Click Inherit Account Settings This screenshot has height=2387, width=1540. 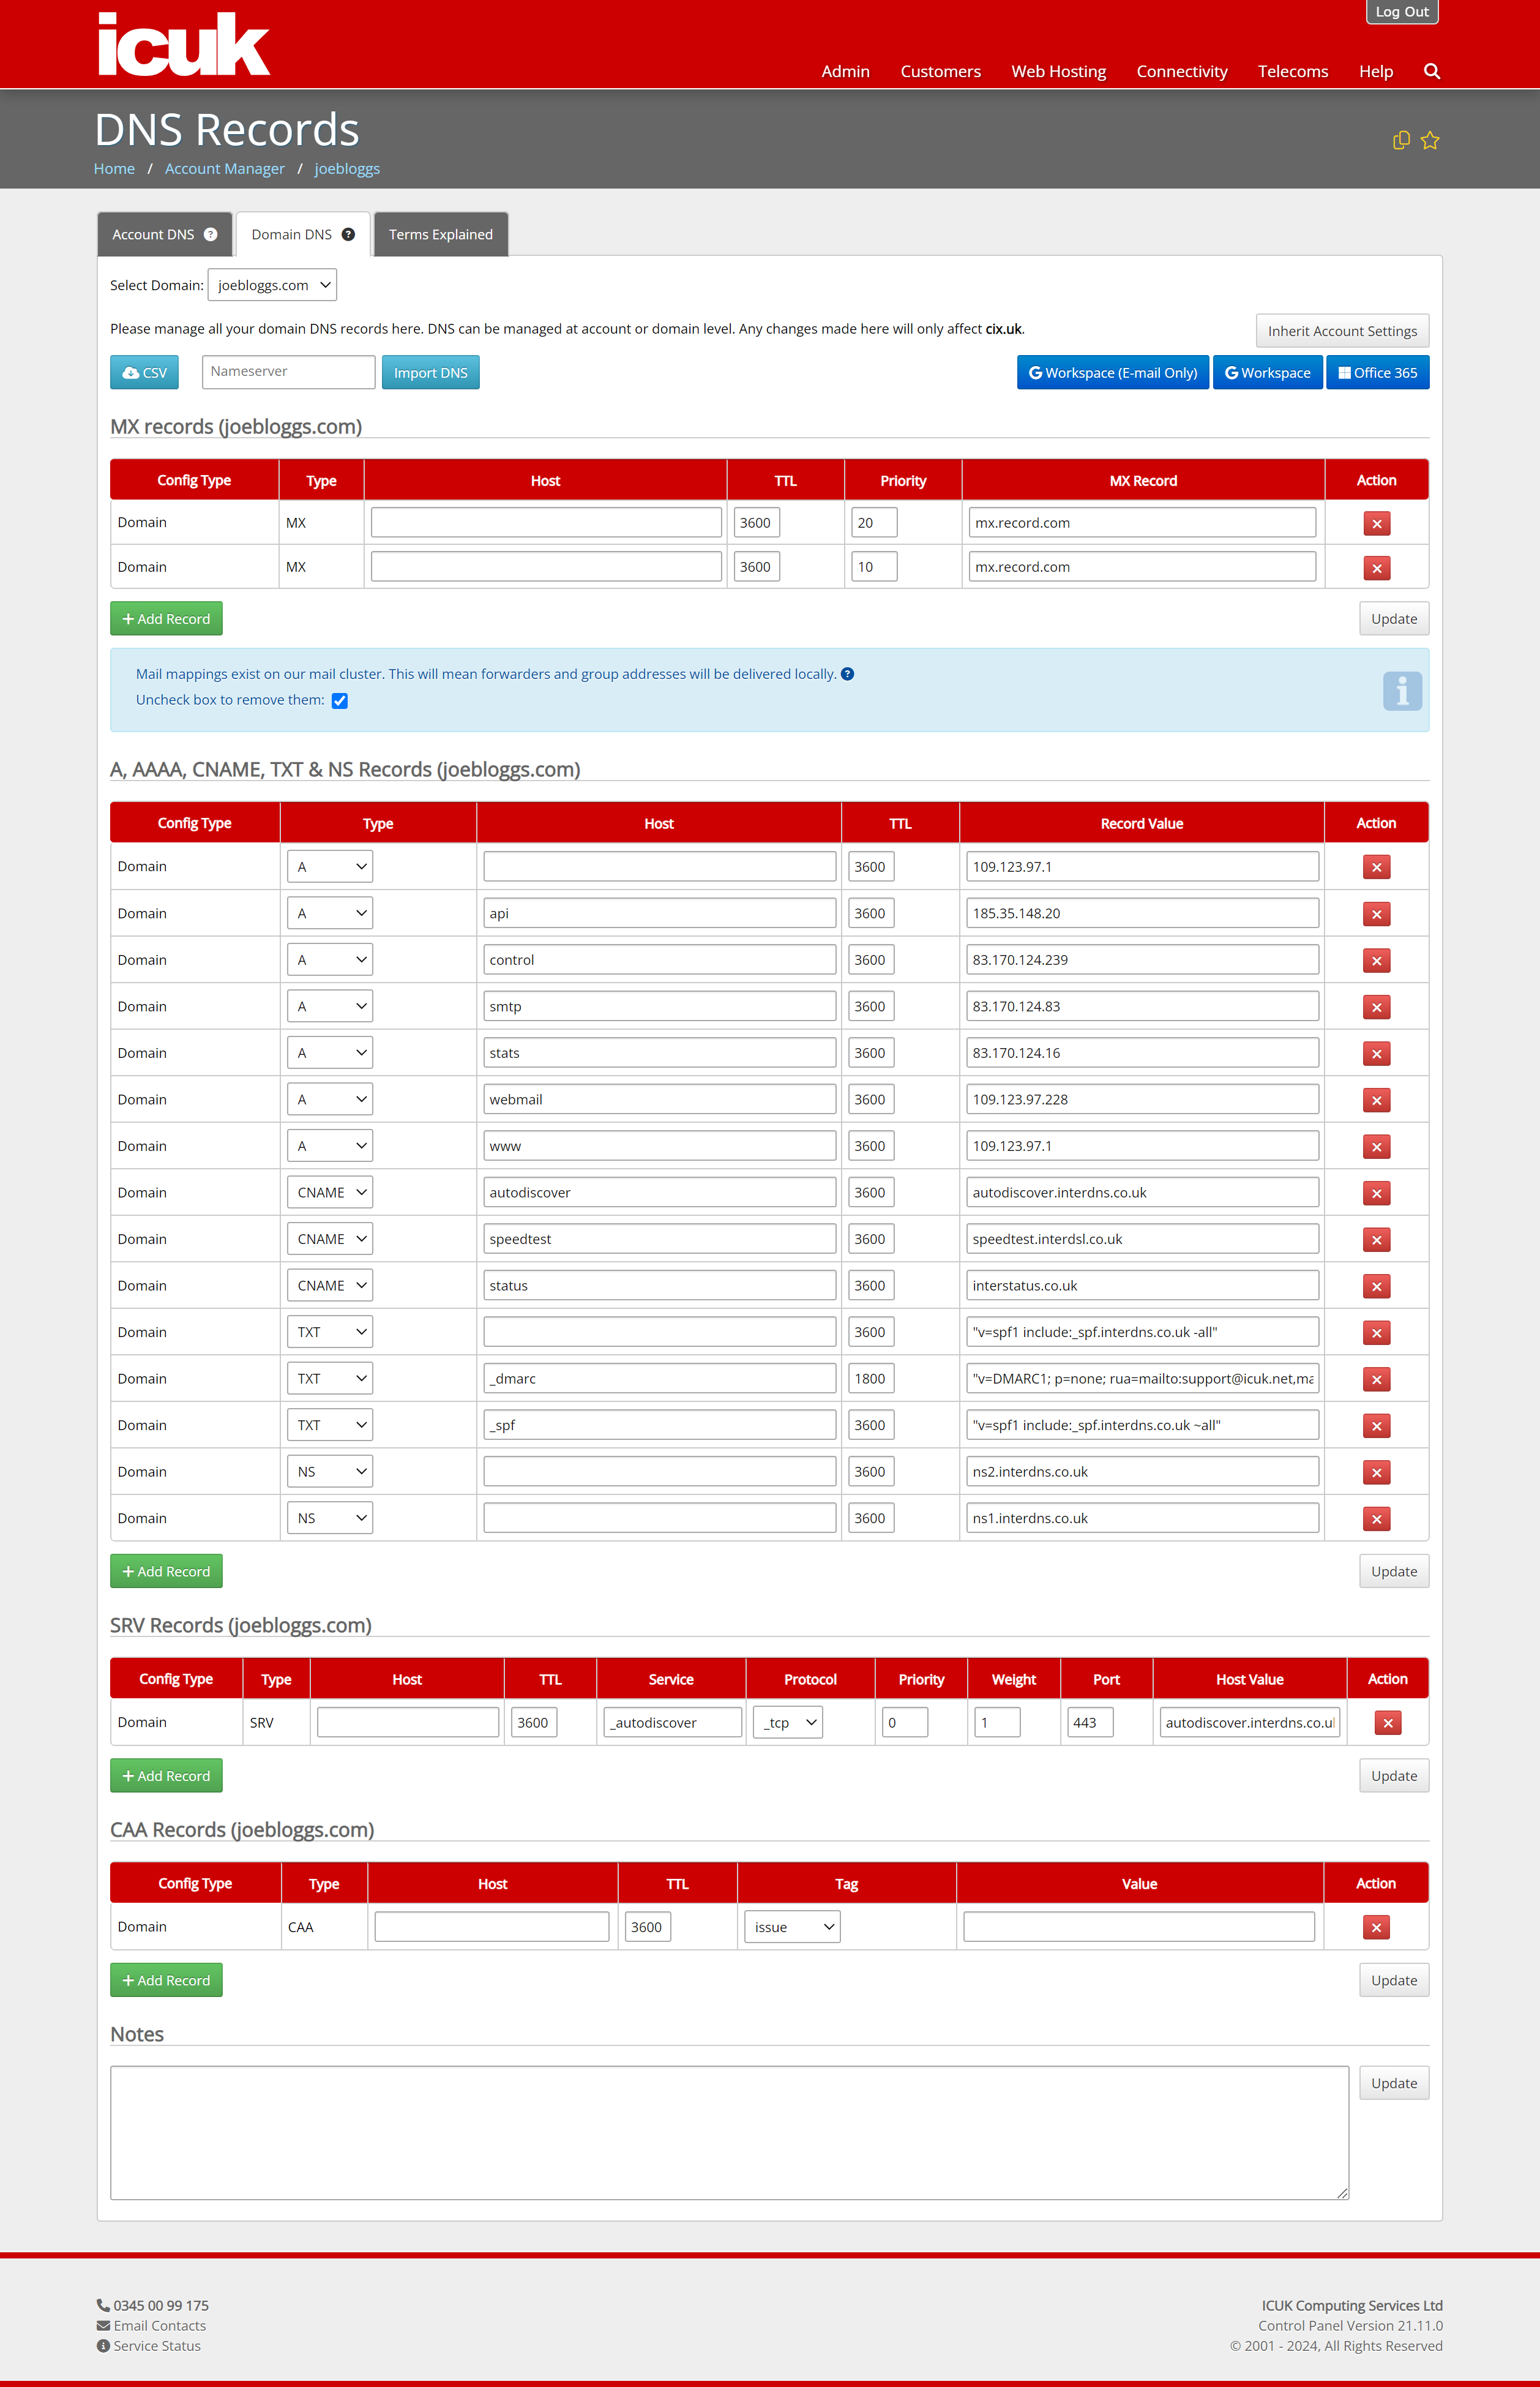coord(1342,331)
